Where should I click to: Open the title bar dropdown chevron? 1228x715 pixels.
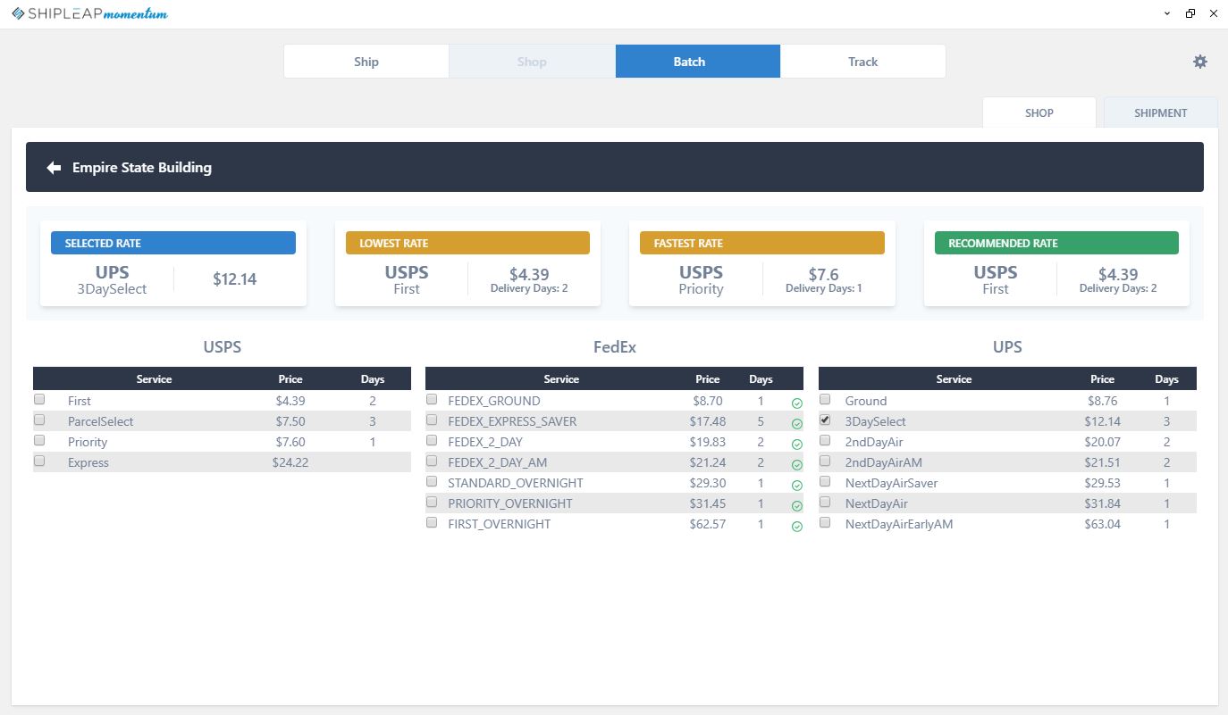(x=1167, y=13)
